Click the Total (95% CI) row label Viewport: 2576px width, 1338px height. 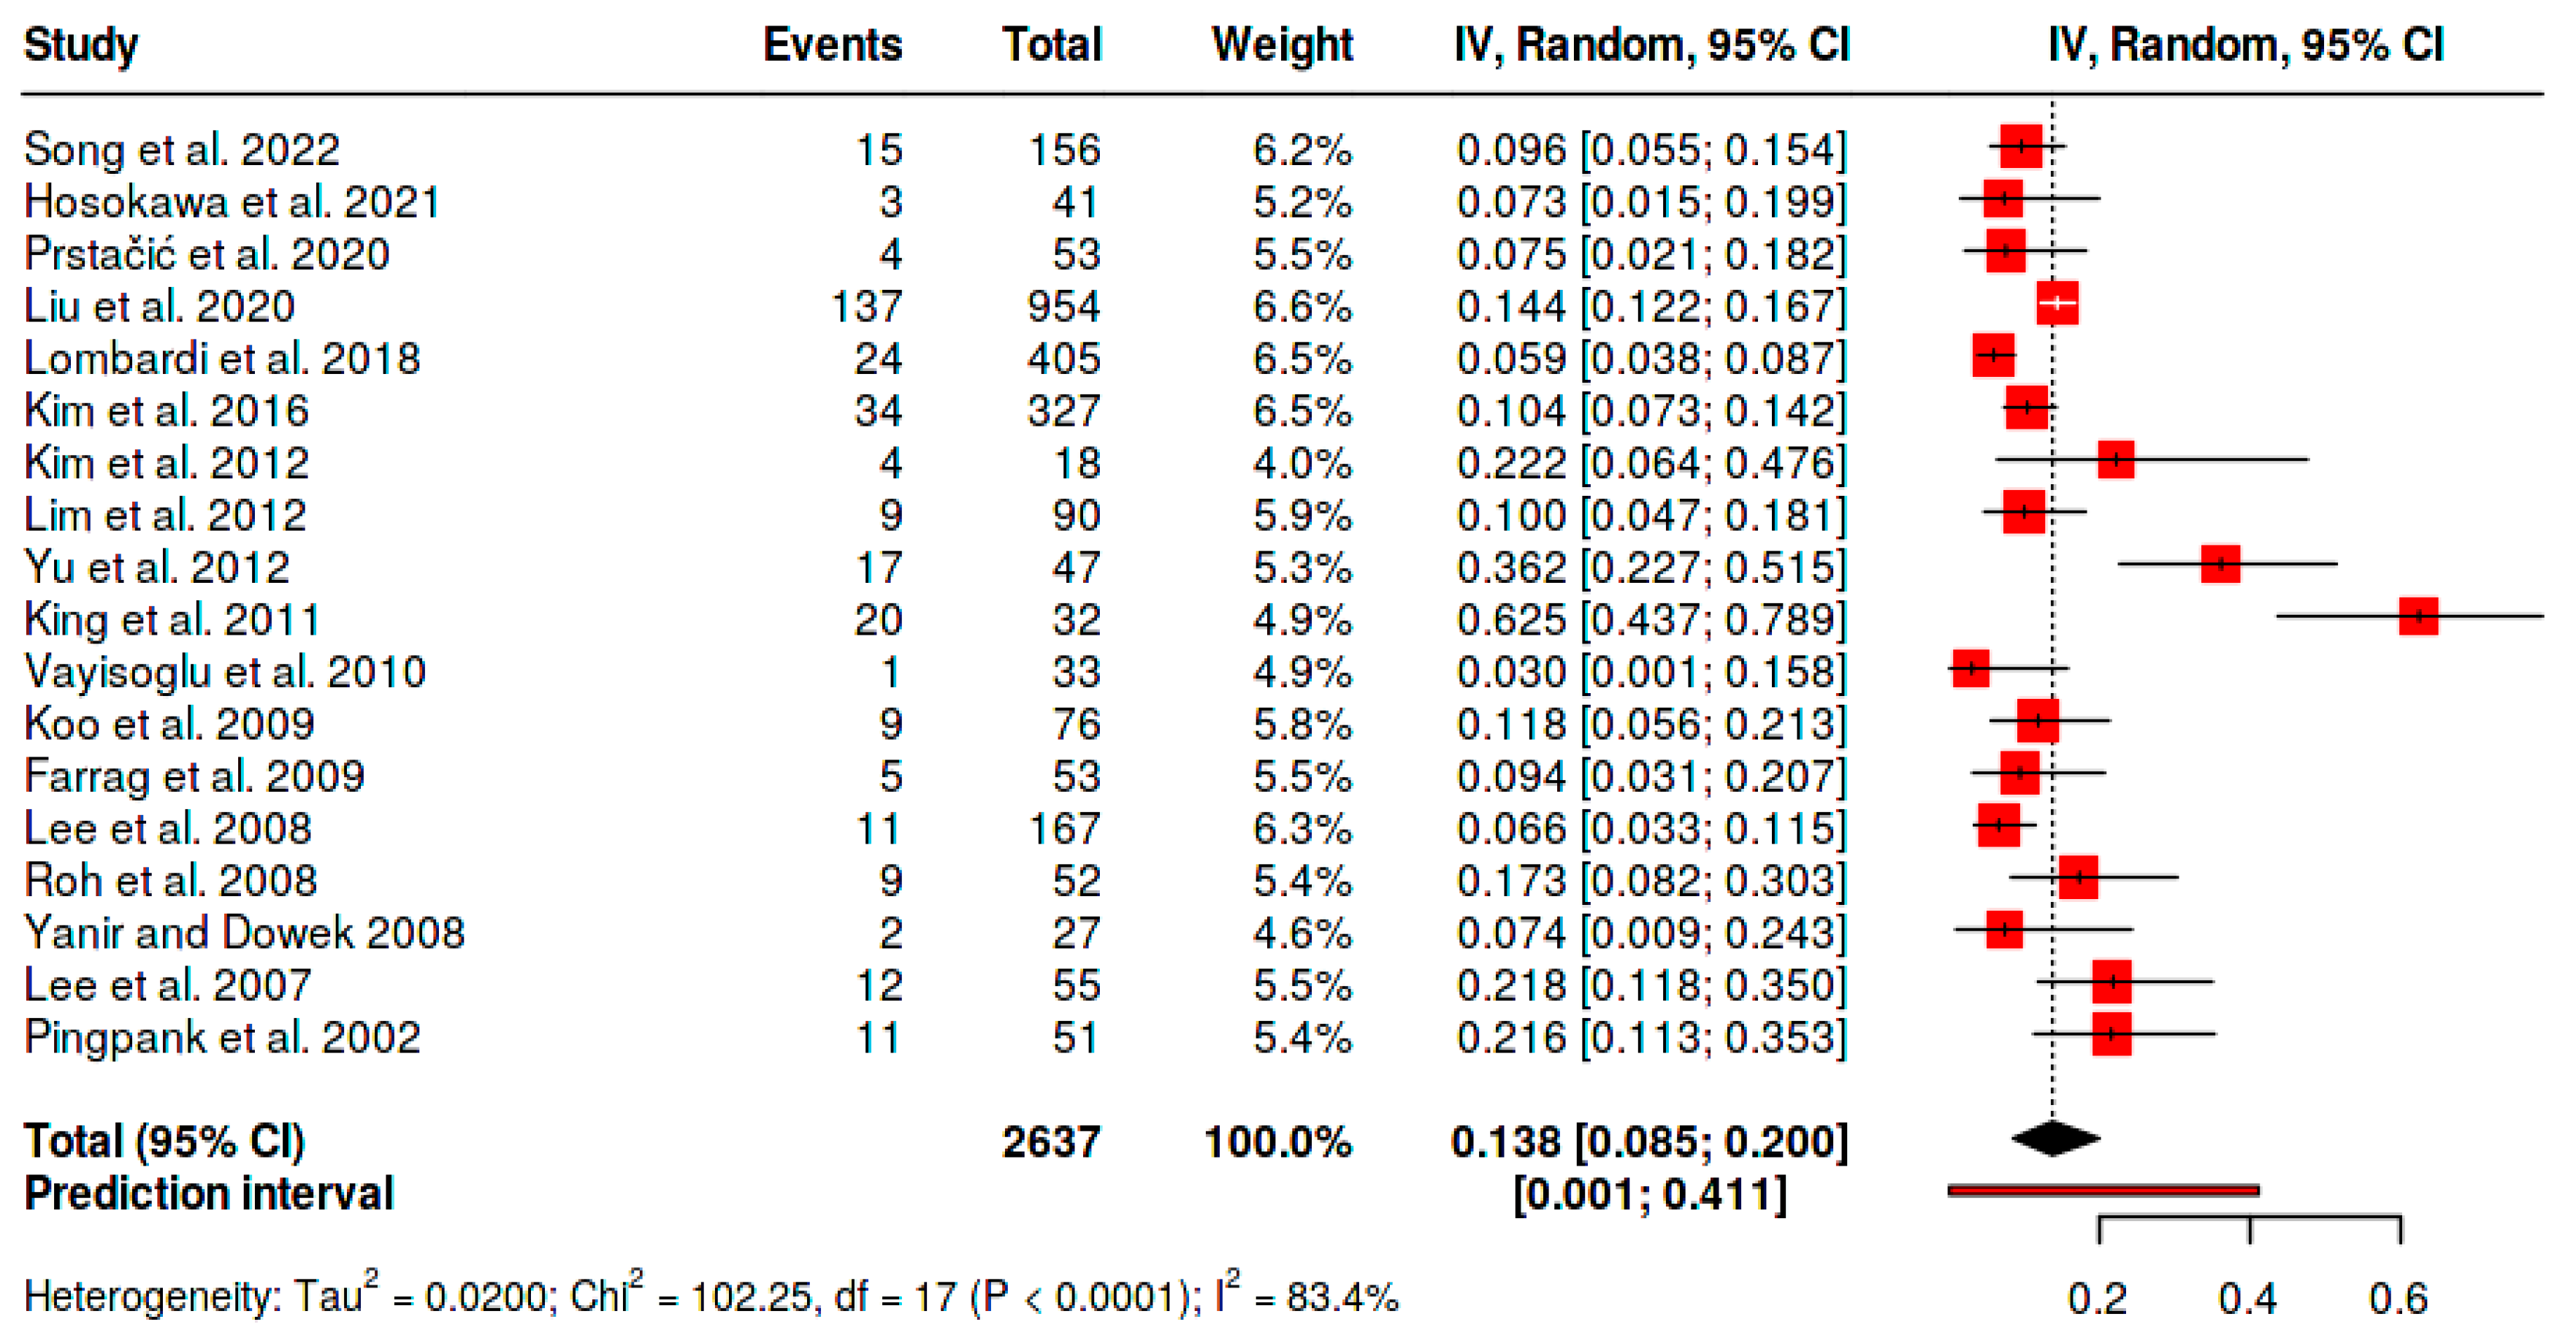(x=164, y=1141)
